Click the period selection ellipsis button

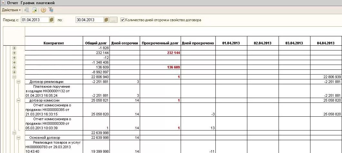click(113, 20)
